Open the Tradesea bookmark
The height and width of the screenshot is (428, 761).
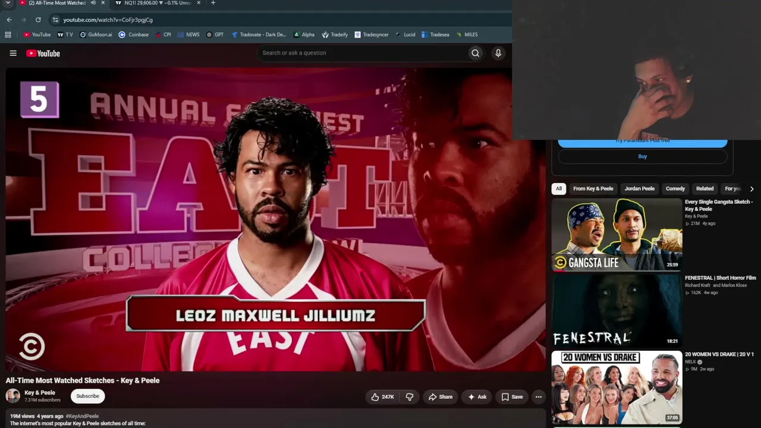point(435,34)
